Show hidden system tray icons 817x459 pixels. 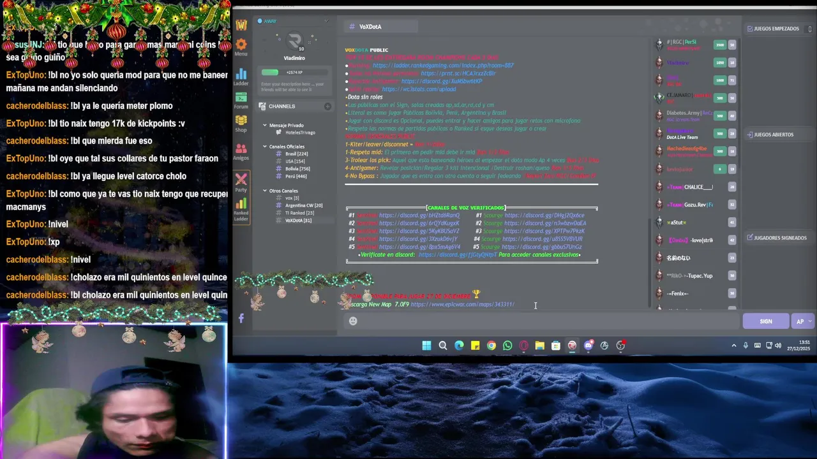[733, 346]
